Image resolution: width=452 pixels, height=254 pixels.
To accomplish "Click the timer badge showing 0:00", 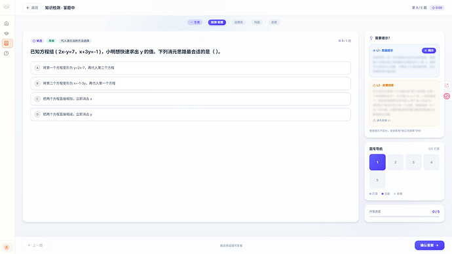I will tap(437, 8).
